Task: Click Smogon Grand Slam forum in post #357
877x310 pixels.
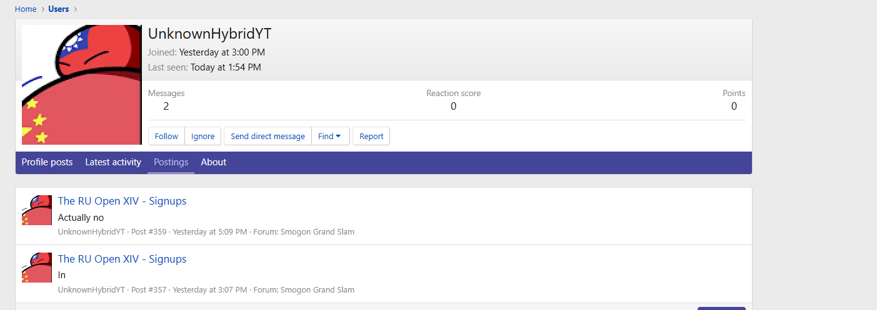Action: [x=317, y=289]
